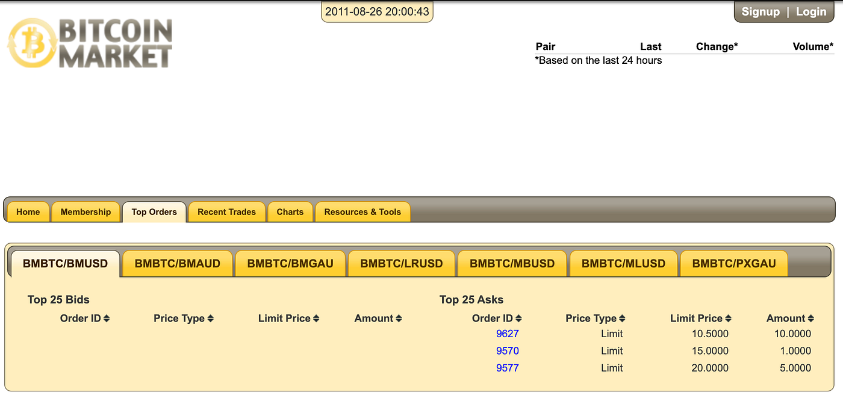
Task: Open the Home tab
Action: 28,212
